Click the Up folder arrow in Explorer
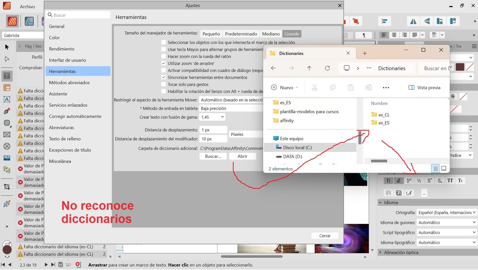Image resolution: width=478 pixels, height=270 pixels. point(309,68)
